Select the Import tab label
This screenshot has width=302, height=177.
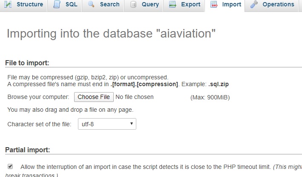pos(232,4)
